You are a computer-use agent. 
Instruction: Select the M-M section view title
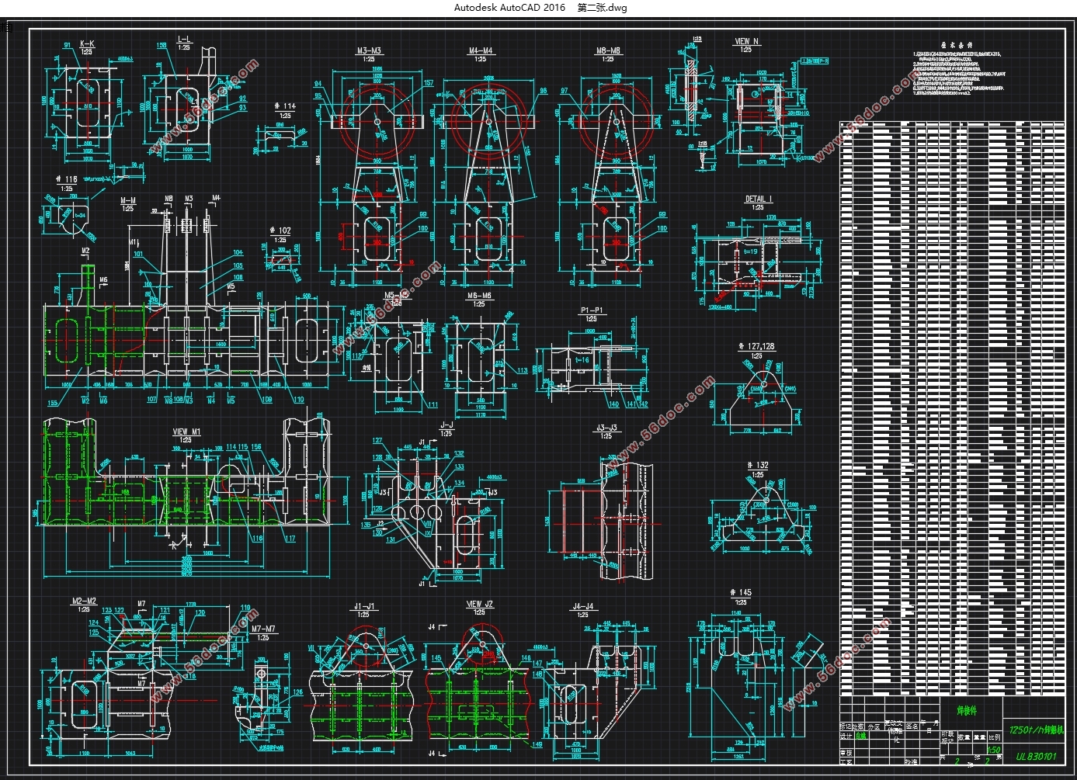click(x=128, y=200)
